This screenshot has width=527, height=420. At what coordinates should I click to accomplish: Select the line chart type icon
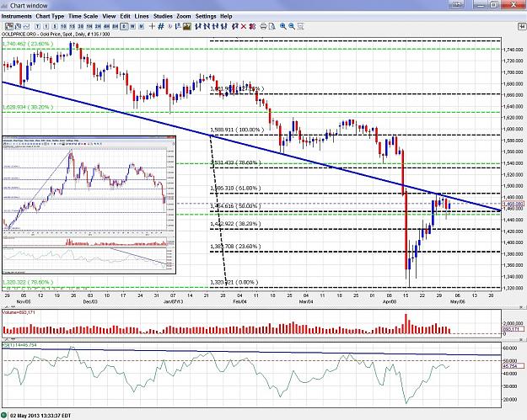click(x=26, y=26)
